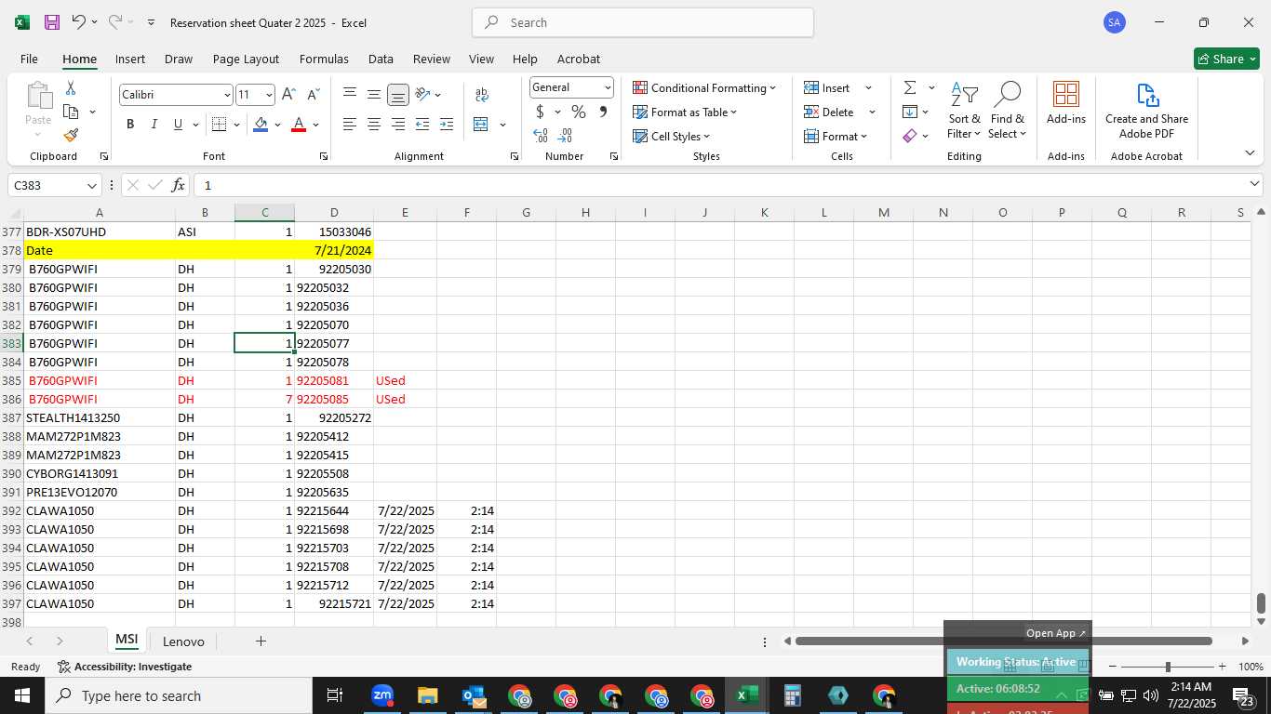The height and width of the screenshot is (714, 1271).
Task: Open the Font name dropdown showing Calibri
Action: click(227, 95)
